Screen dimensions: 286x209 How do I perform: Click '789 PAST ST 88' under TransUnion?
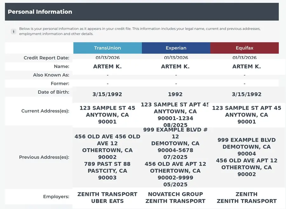[107, 164]
